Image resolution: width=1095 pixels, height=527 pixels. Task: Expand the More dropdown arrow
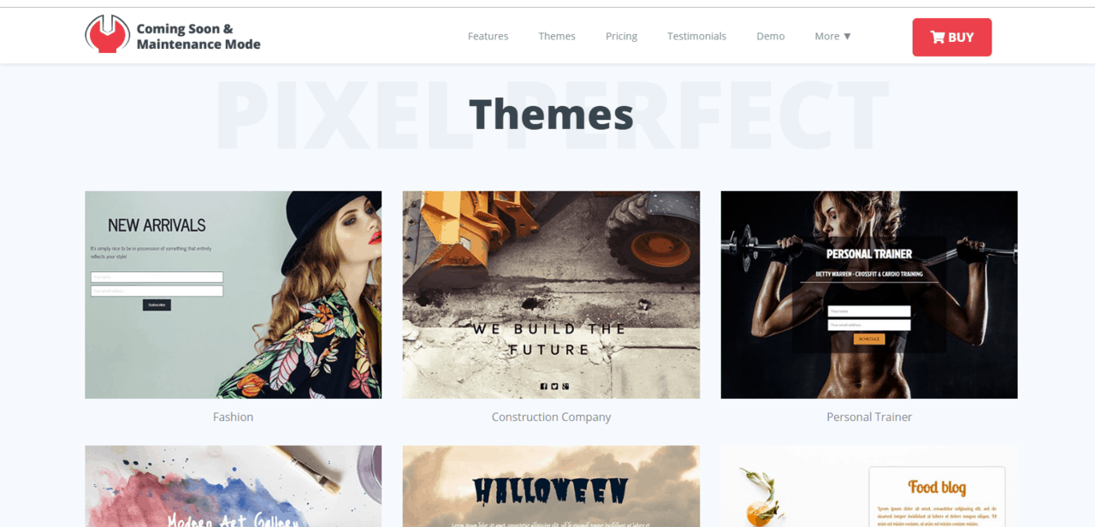click(x=847, y=36)
